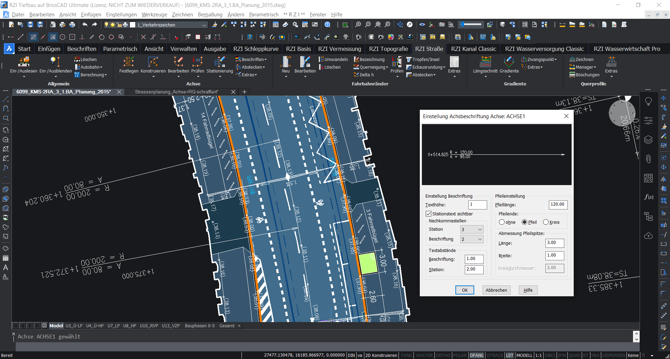
Task: Click the f(x) panel icon on right
Action: [649, 197]
